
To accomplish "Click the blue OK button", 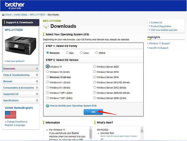I will [x=93, y=112].
